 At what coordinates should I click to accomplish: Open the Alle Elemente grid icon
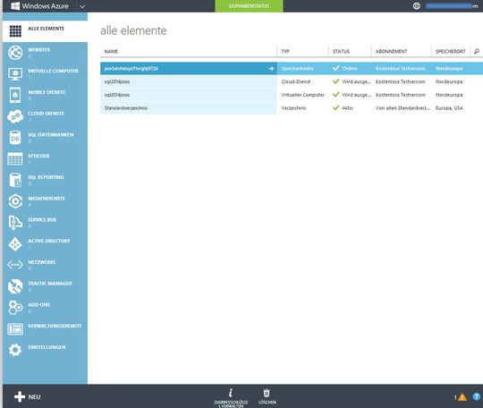15,31
